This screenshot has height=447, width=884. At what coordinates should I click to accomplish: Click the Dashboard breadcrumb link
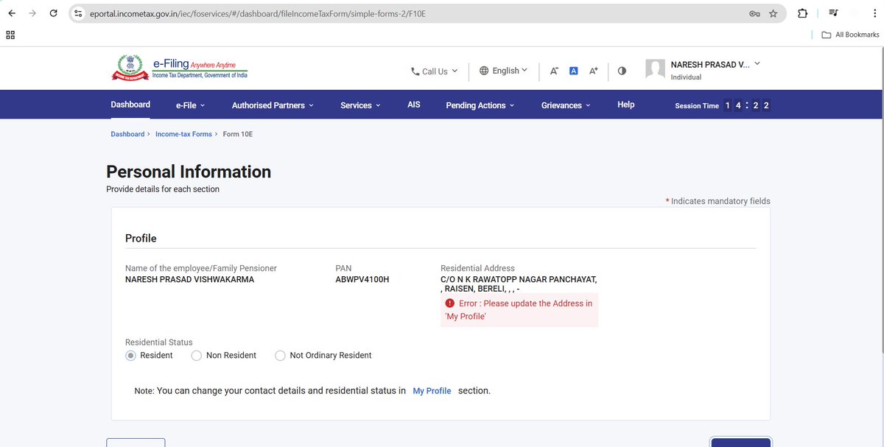[127, 134]
